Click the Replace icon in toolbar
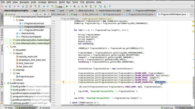Viewport: 195px width, 109px height. (39, 6)
